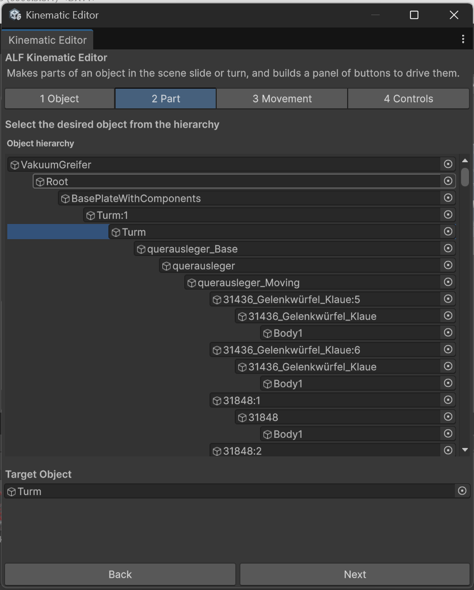Click cube icon next to BasePlateWithComponents
Viewport: 474px width, 590px height.
pyautogui.click(x=65, y=199)
